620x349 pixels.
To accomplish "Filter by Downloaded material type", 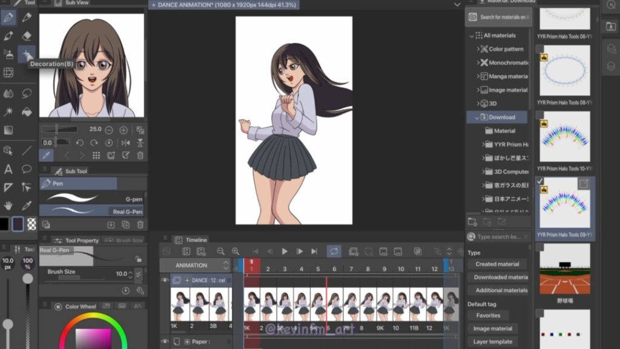I will [498, 277].
